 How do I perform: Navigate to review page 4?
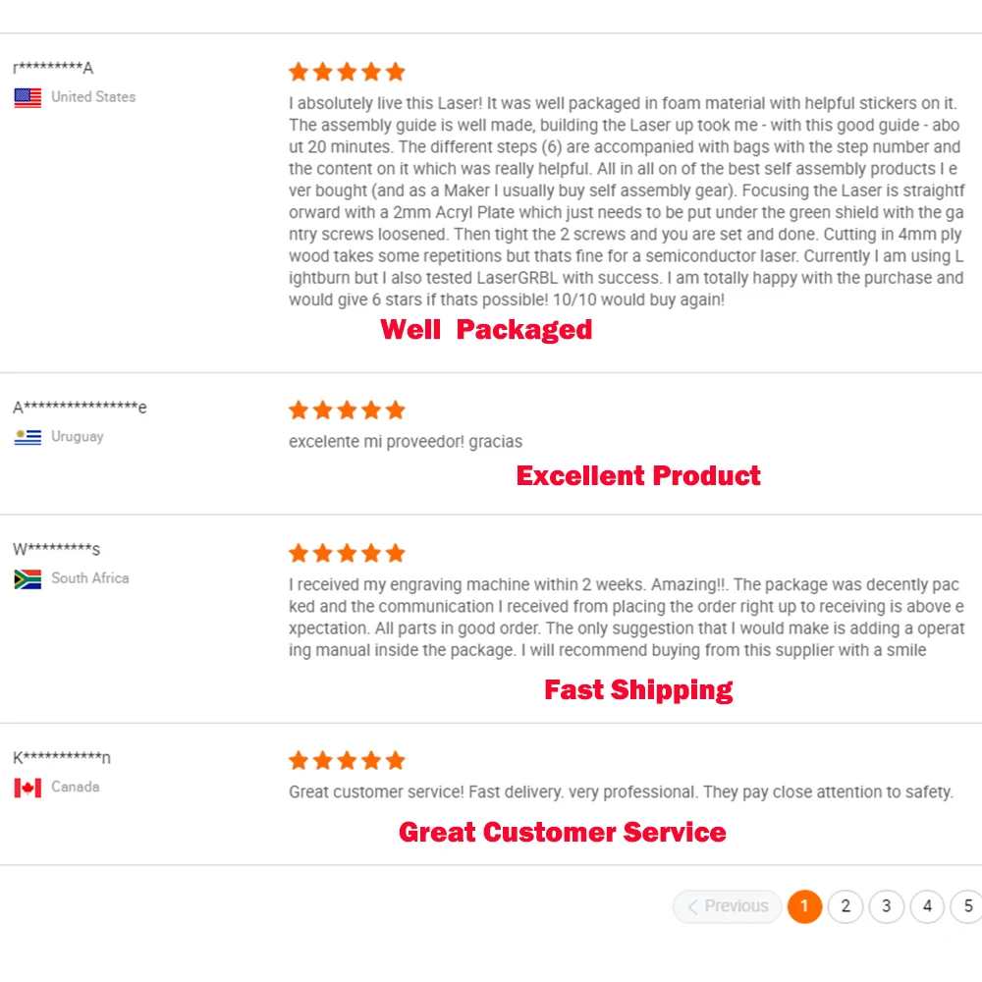(x=927, y=906)
